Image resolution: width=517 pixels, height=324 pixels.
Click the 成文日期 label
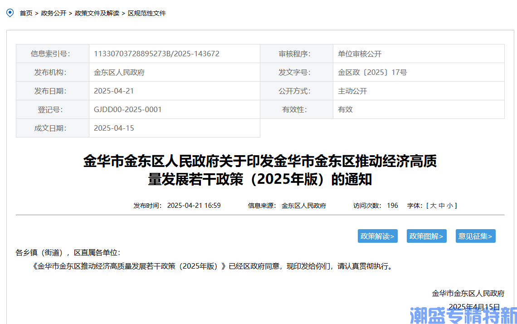[x=50, y=128]
